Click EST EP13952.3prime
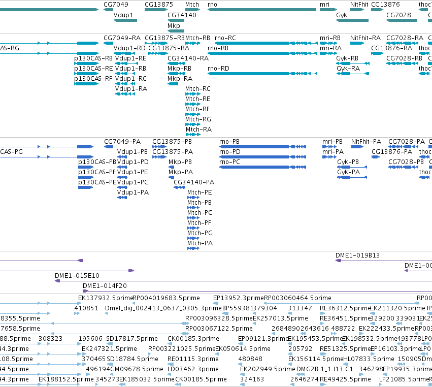Screen dimensions: 432x387 tap(239, 298)
